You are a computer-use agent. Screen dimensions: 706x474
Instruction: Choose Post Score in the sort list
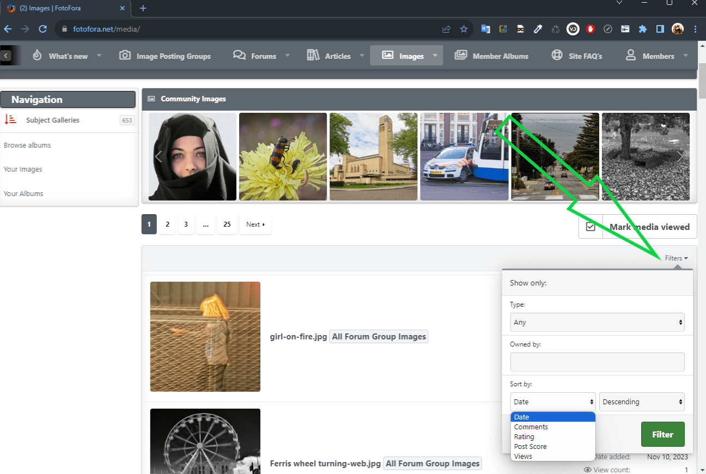(553, 446)
